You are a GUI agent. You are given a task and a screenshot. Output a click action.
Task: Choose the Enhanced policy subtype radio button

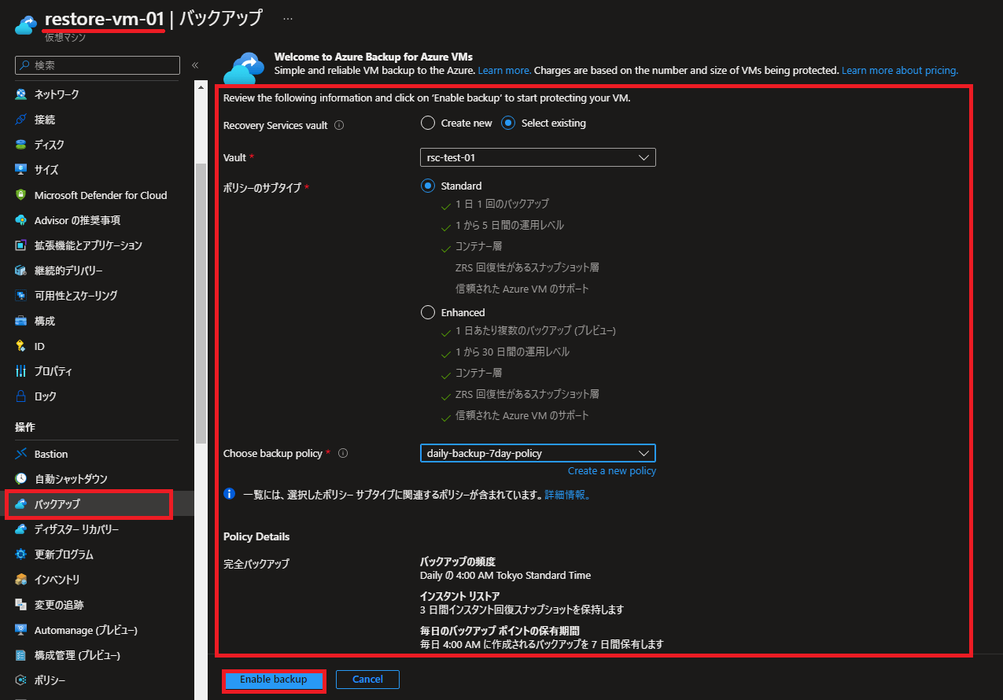click(x=428, y=312)
